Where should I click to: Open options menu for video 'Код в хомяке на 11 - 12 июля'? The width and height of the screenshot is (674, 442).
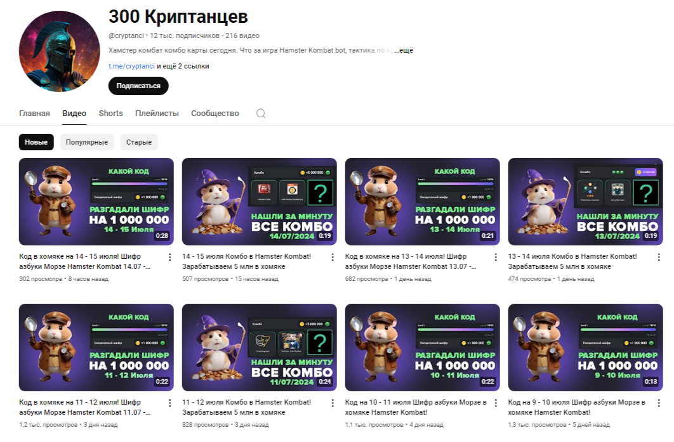tap(170, 403)
